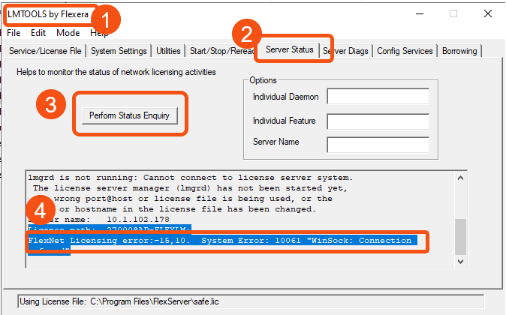This screenshot has width=506, height=315.
Task: Switch to Service/License File tab
Action: (x=45, y=51)
